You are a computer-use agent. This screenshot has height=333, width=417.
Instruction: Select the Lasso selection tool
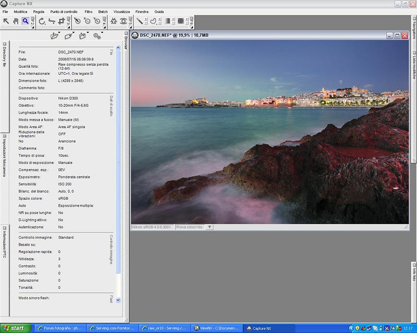pos(153,21)
